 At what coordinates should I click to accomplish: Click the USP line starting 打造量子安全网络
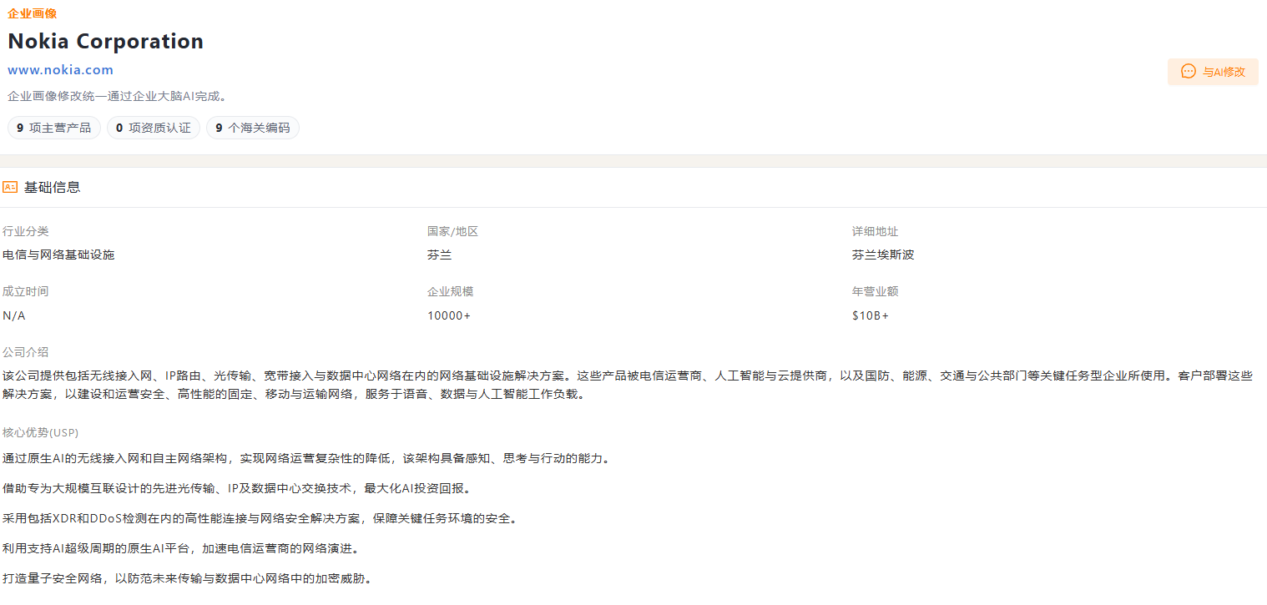click(187, 578)
